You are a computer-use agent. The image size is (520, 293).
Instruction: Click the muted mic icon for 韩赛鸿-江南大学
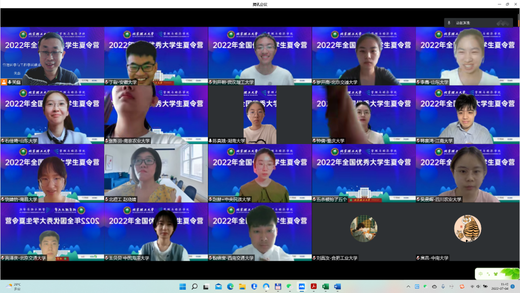(x=418, y=141)
